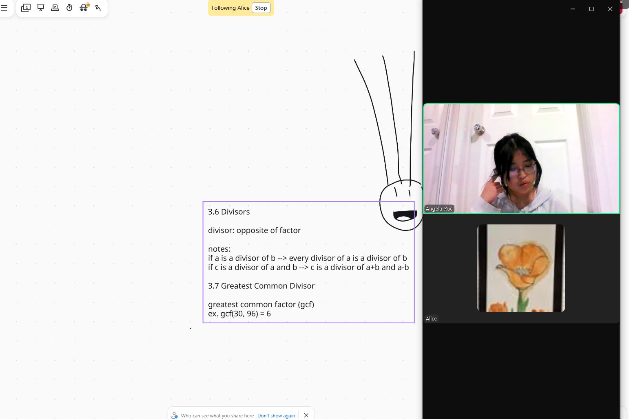Image resolution: width=629 pixels, height=419 pixels.
Task: Open the squiggle reactions icon in toolbar
Action: pyautogui.click(x=98, y=8)
